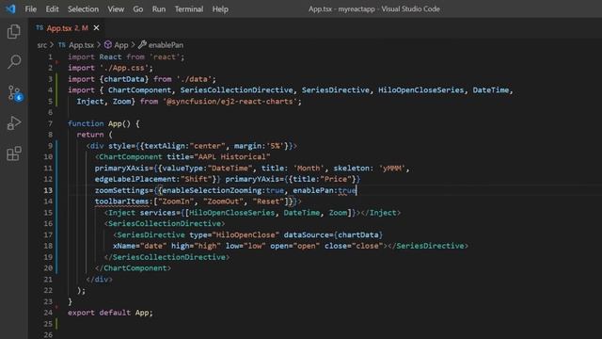Screen dimensions: 602x339
Task: Click 'export default App;' on line 24
Action: point(110,313)
